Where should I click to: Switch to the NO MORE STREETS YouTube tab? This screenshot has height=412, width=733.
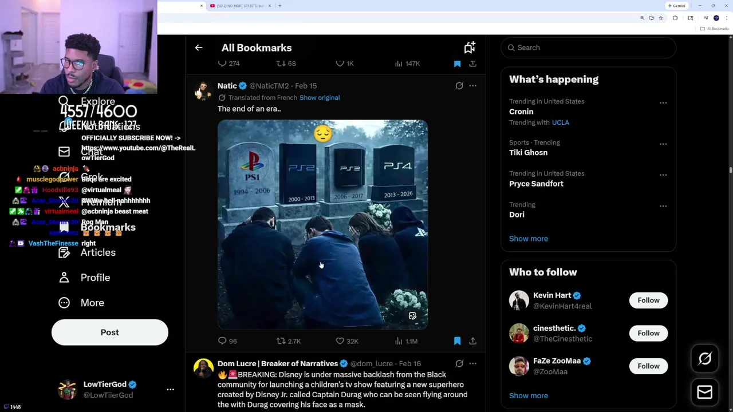[x=240, y=6]
